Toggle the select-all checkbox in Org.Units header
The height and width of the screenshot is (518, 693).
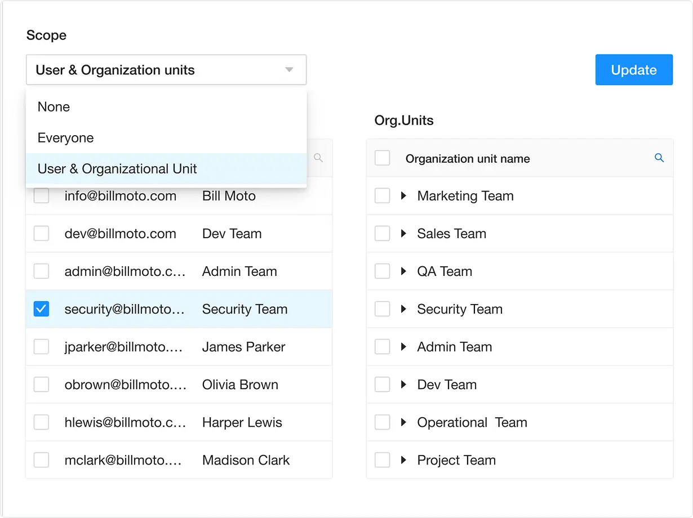click(x=383, y=158)
